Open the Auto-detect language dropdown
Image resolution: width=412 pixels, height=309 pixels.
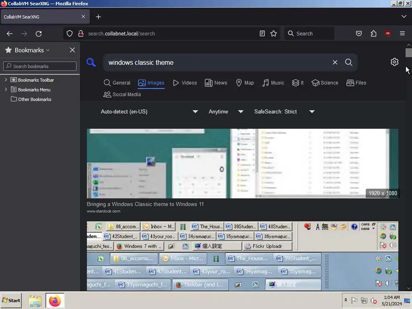point(149,112)
